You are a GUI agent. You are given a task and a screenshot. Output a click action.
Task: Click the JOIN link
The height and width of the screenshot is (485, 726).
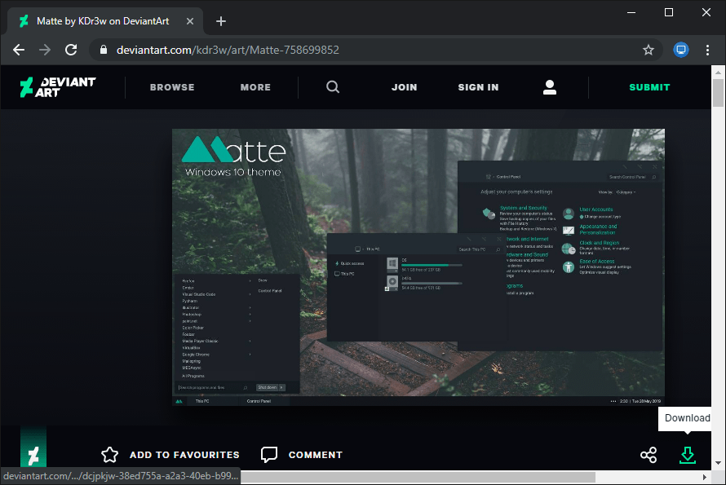pos(405,87)
